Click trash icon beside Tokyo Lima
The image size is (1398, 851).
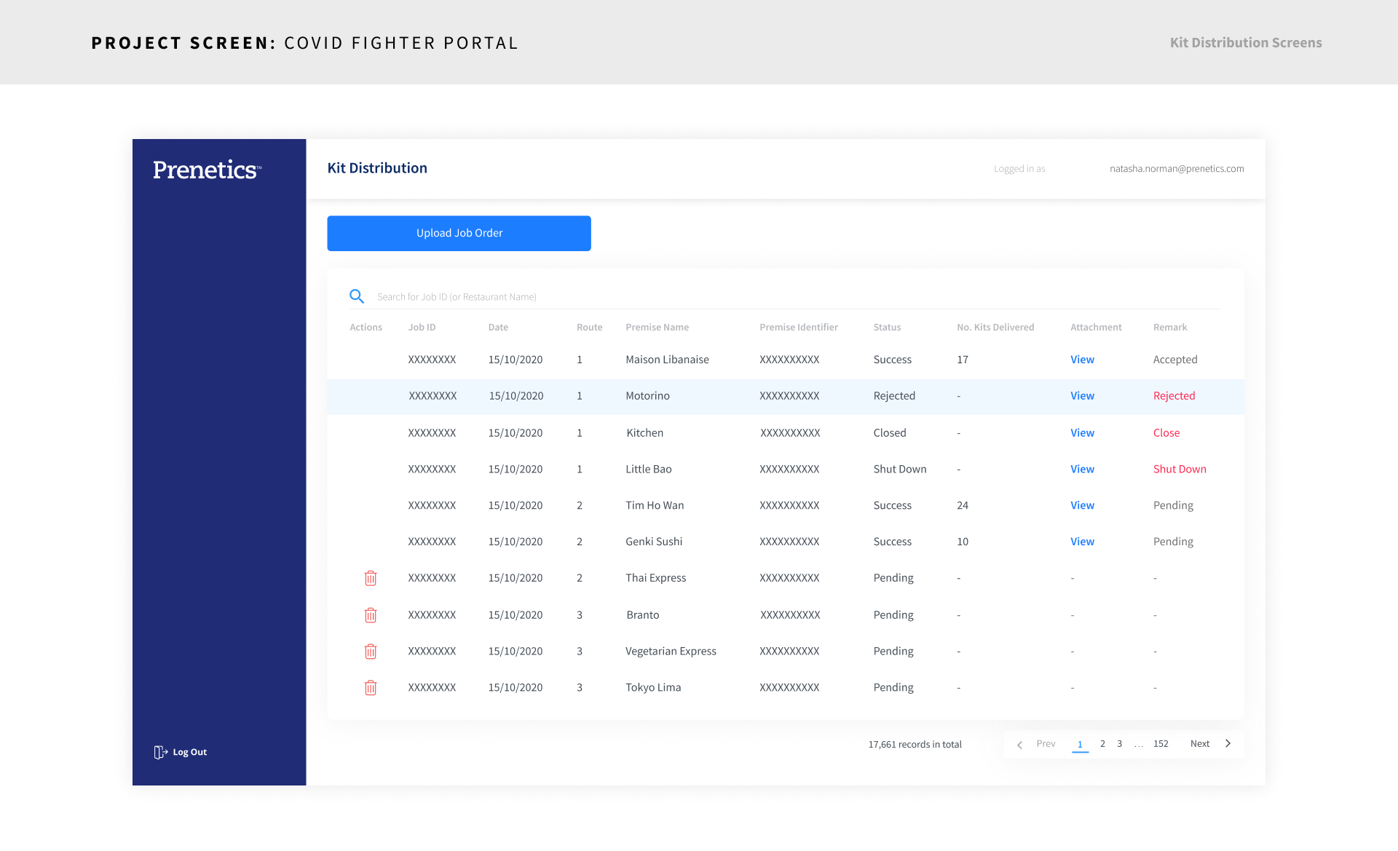(371, 688)
